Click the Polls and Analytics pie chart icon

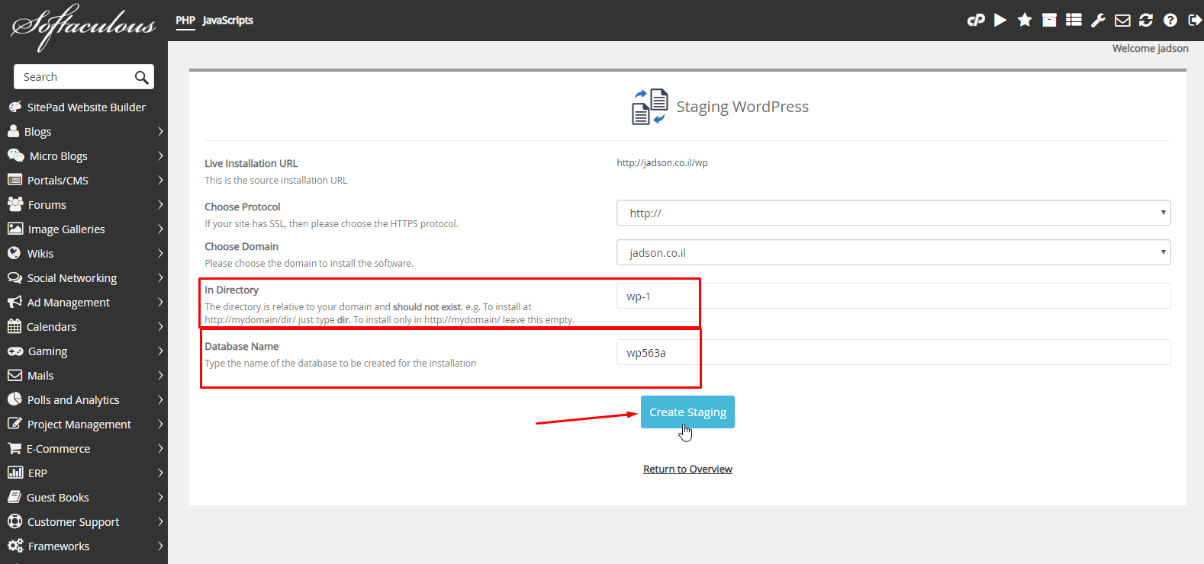click(14, 399)
